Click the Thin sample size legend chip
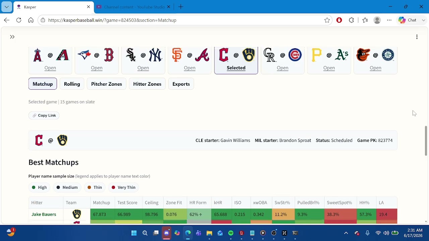 95,187
